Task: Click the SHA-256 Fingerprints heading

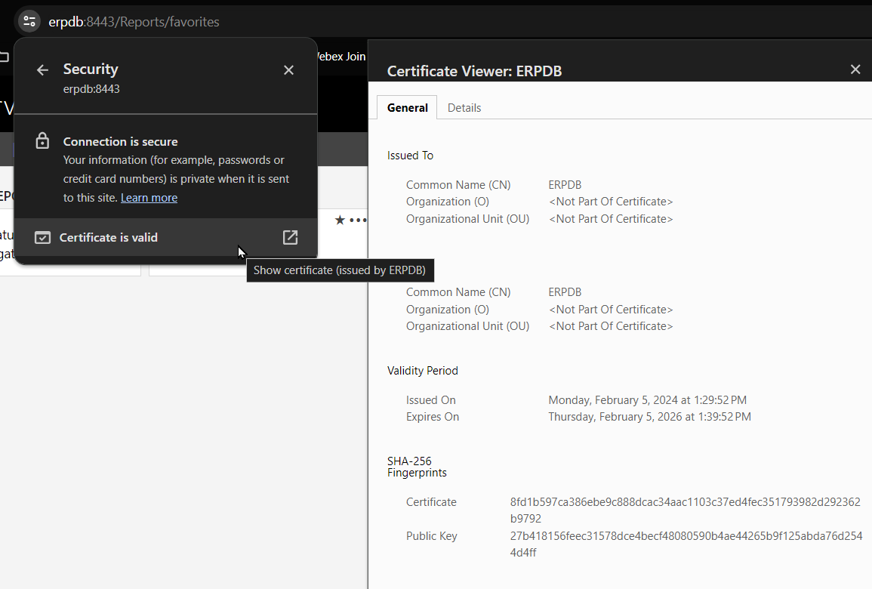Action: [417, 467]
